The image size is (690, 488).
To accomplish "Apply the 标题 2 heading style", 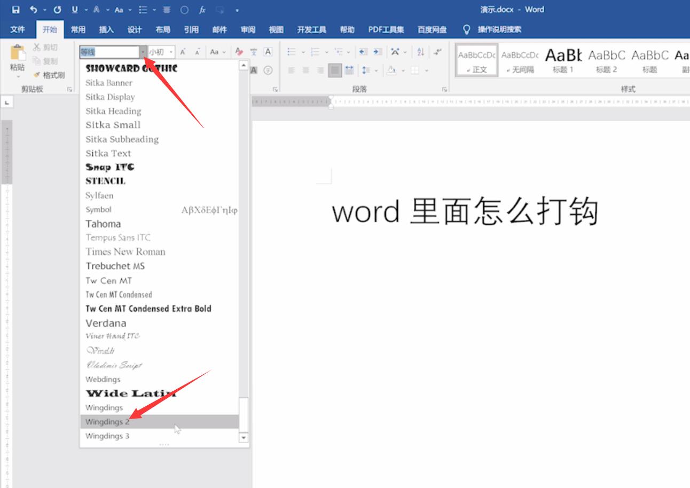I will point(607,60).
